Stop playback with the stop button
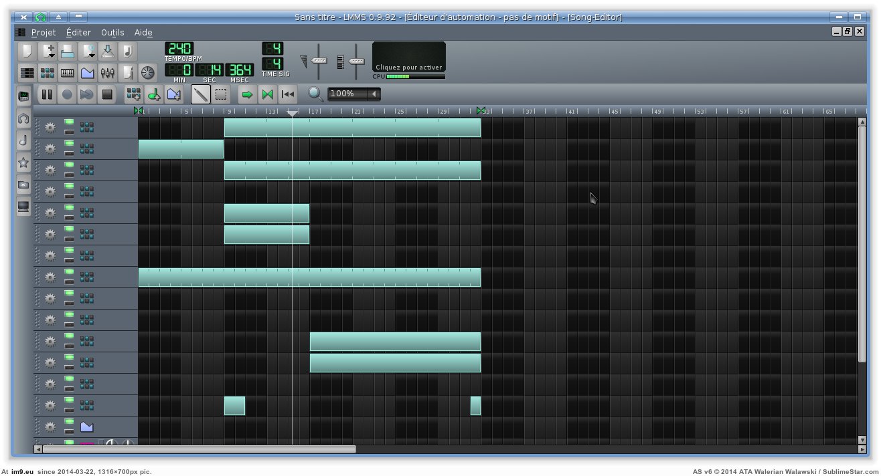The height and width of the screenshot is (476, 881). tap(107, 94)
